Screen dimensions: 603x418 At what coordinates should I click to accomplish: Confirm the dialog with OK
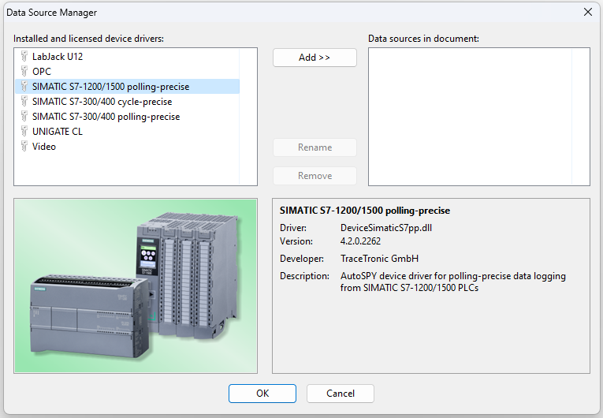coord(262,394)
